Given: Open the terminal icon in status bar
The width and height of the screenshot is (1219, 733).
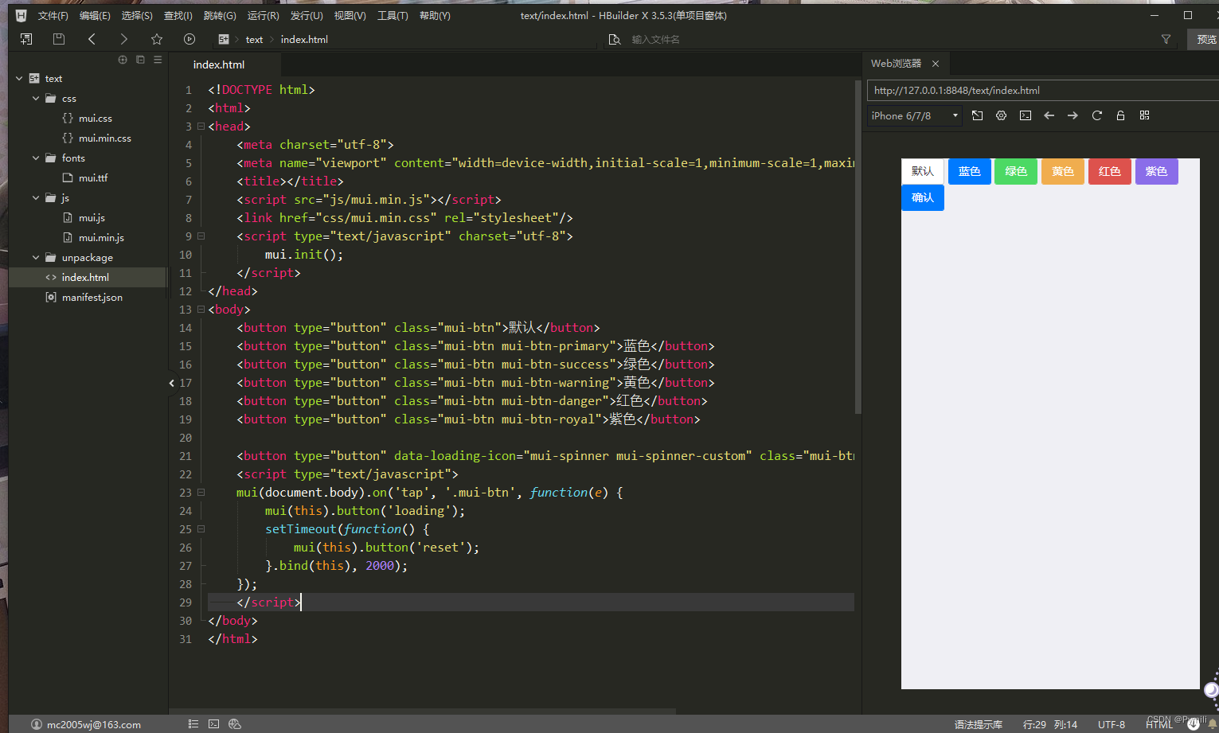Looking at the screenshot, I should (213, 724).
